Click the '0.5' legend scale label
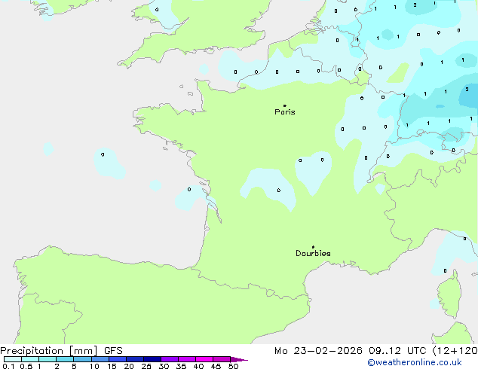Image resolution: width=478 pixels, height=369 pixels. pos(26,366)
